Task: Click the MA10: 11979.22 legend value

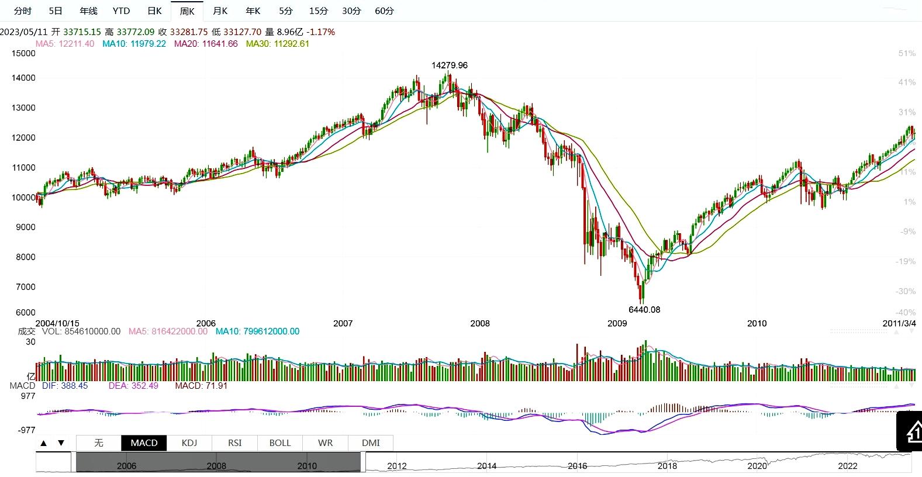Action: coord(134,44)
